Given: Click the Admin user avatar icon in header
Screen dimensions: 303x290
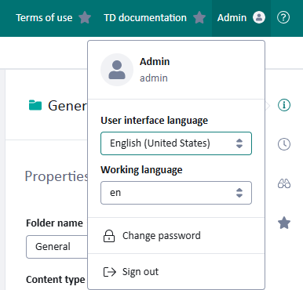Looking at the screenshot, I should pos(259,17).
